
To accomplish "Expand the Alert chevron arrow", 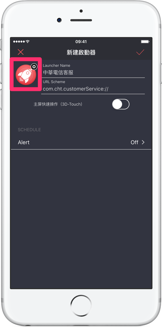I will pyautogui.click(x=143, y=142).
